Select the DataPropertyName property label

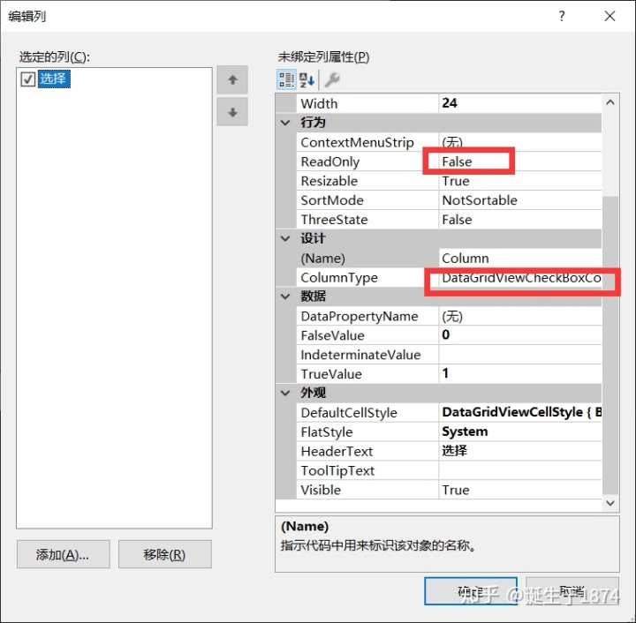pos(360,316)
